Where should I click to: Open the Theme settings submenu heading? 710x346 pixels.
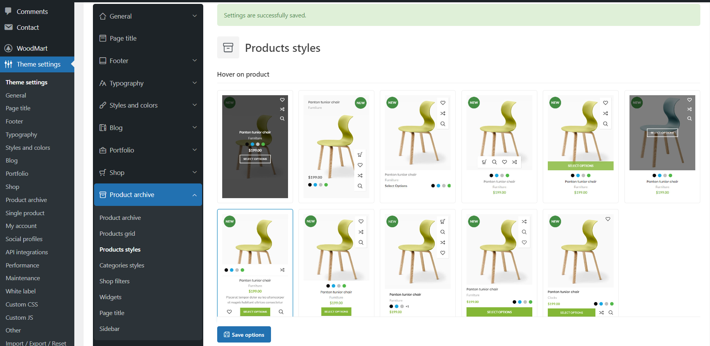pyautogui.click(x=26, y=82)
